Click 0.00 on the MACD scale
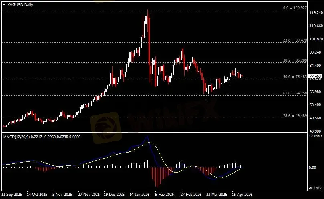Image resolution: width=324 pixels, height=199 pixels. coord(312,168)
